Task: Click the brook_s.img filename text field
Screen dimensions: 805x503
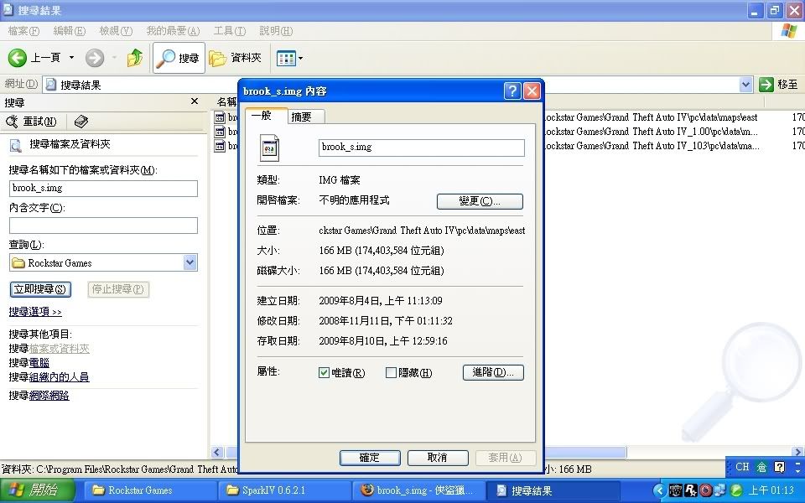Action: coord(421,148)
